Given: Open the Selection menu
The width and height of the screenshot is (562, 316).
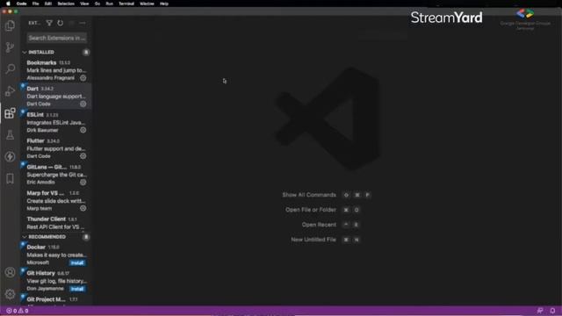Looking at the screenshot, I should pyautogui.click(x=66, y=4).
